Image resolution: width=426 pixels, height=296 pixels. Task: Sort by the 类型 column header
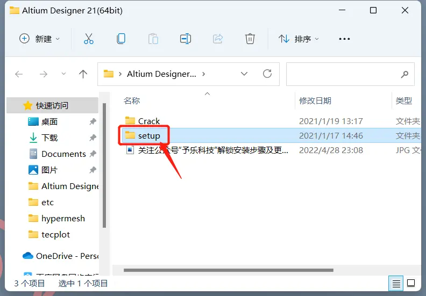tap(404, 100)
